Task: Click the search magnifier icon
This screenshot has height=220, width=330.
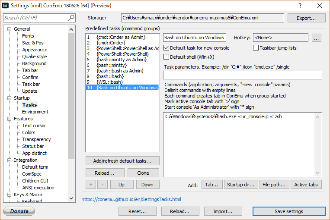Action: tap(71, 18)
